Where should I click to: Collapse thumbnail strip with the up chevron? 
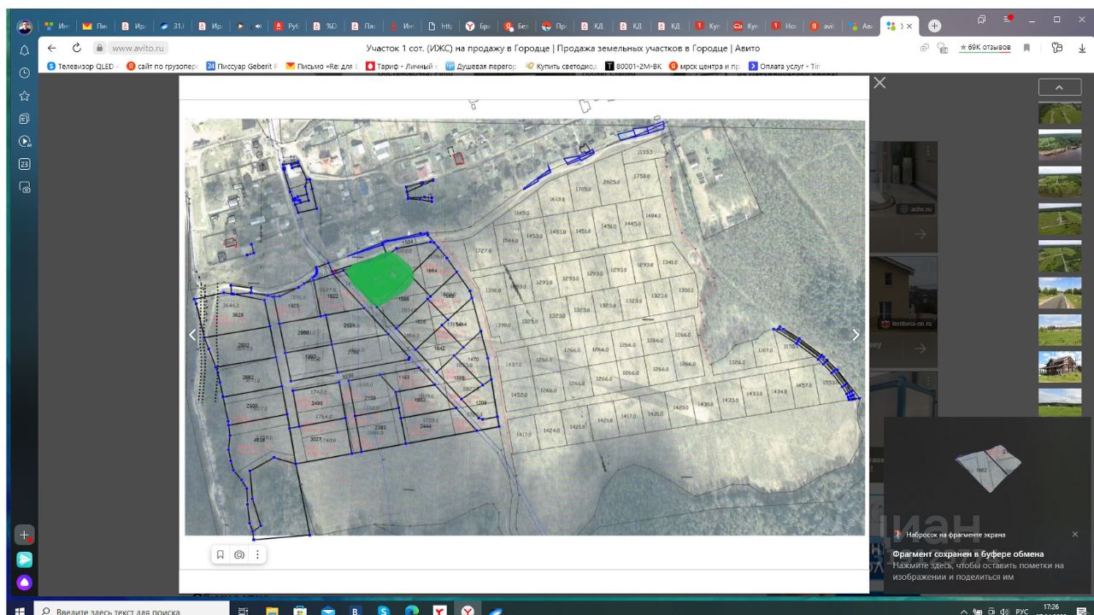(1059, 87)
